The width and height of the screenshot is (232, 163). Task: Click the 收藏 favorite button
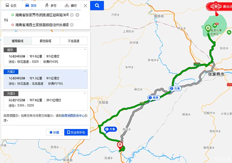coord(54,132)
